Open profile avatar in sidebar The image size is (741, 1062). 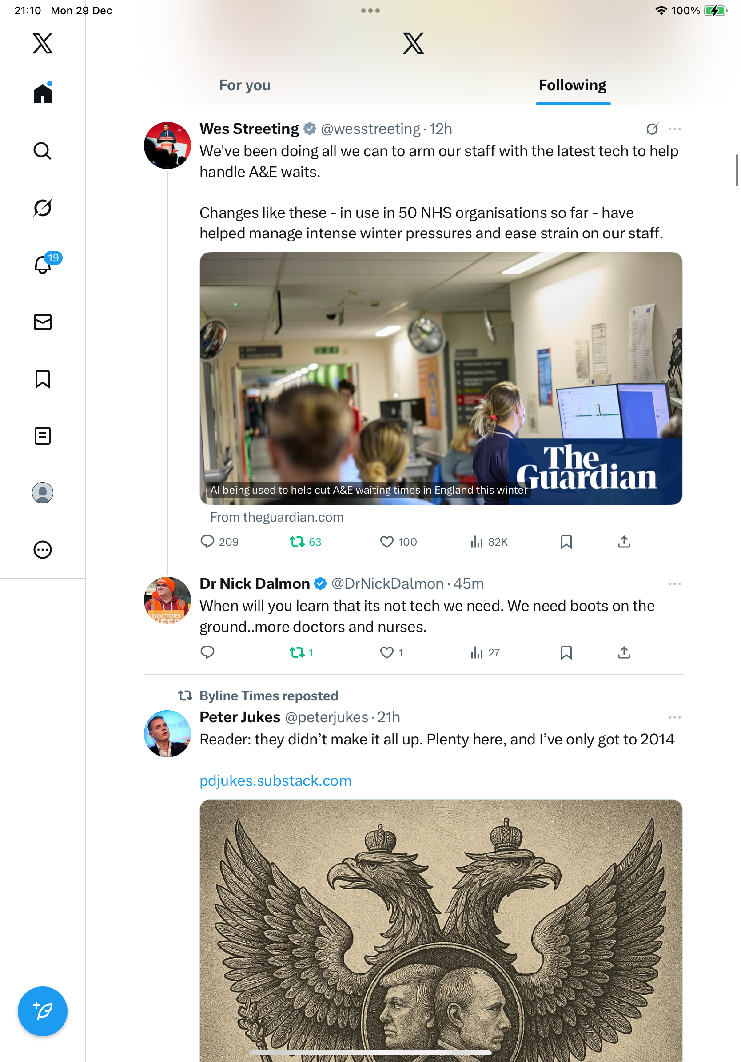pyautogui.click(x=43, y=493)
